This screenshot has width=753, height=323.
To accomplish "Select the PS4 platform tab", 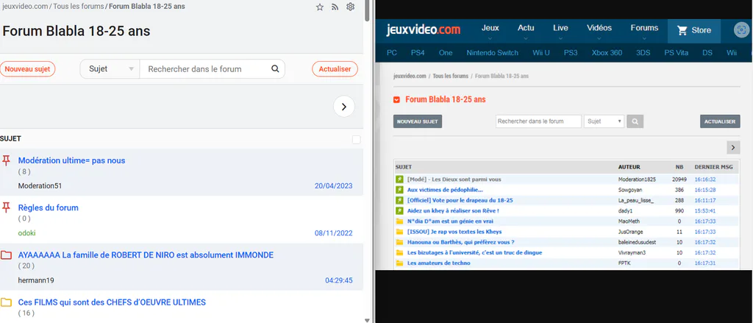I will point(418,53).
